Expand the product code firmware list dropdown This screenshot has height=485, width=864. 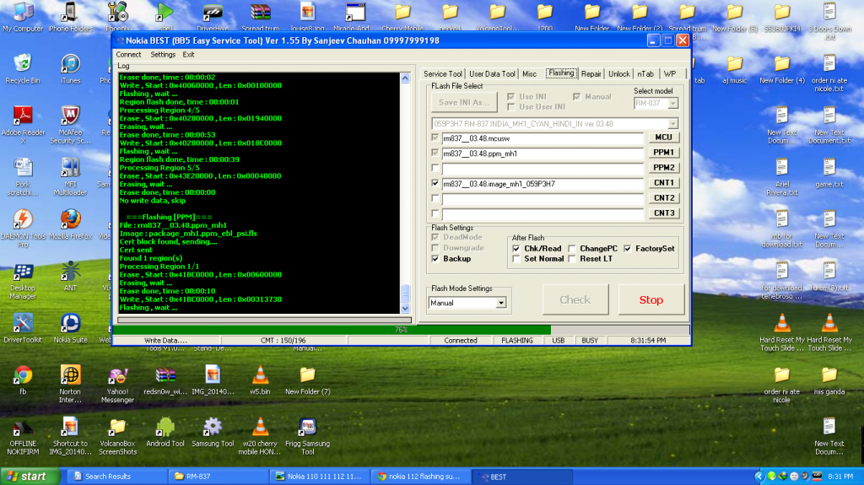(672, 123)
